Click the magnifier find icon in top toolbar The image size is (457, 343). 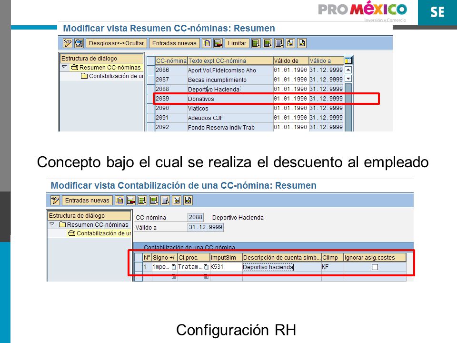coord(79,43)
